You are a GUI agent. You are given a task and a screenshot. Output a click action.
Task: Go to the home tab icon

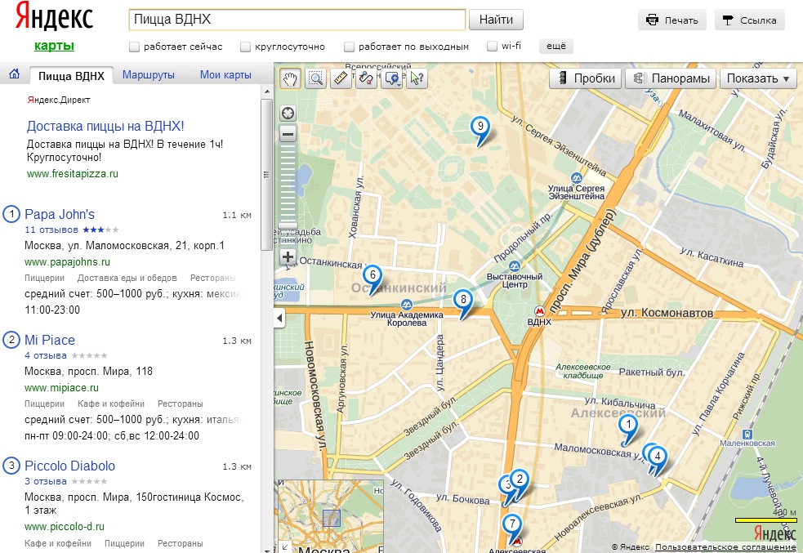[14, 75]
